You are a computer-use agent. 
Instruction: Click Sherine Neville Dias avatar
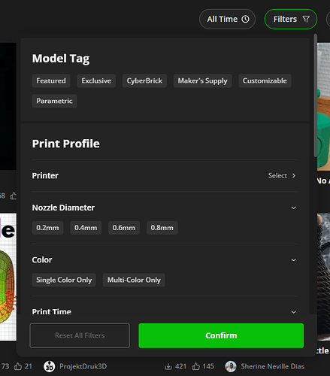click(231, 366)
